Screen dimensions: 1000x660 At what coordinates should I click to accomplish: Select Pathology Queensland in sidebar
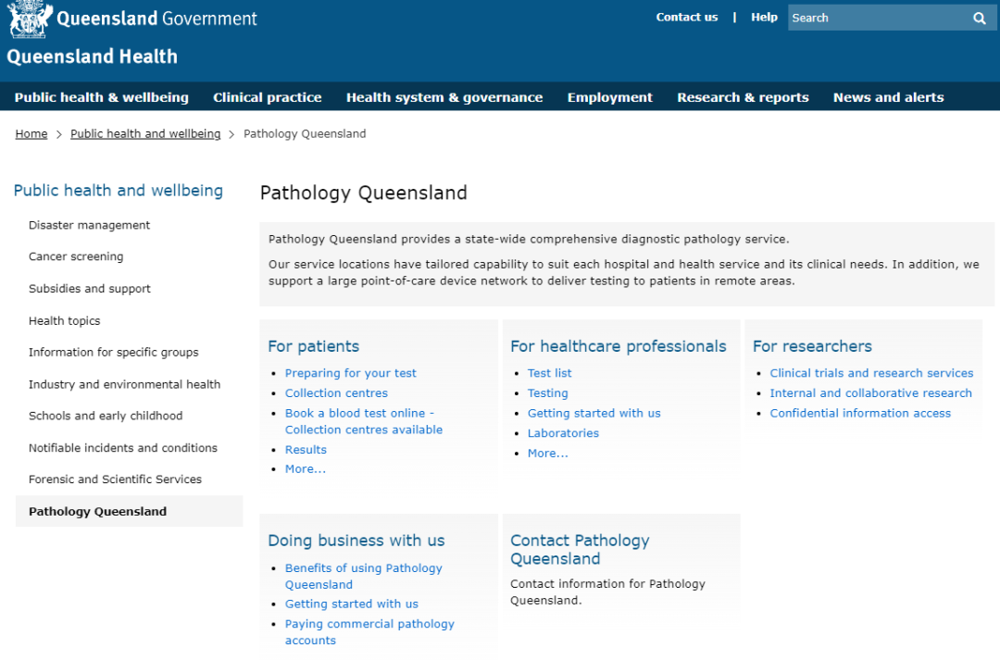pos(129,511)
